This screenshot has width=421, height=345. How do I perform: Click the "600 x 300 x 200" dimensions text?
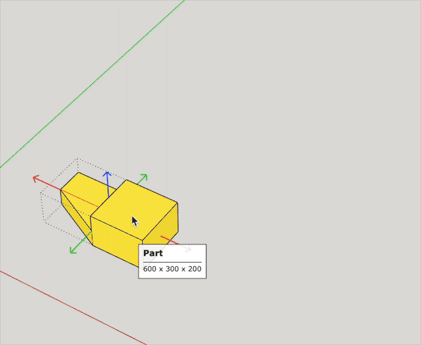(172, 269)
